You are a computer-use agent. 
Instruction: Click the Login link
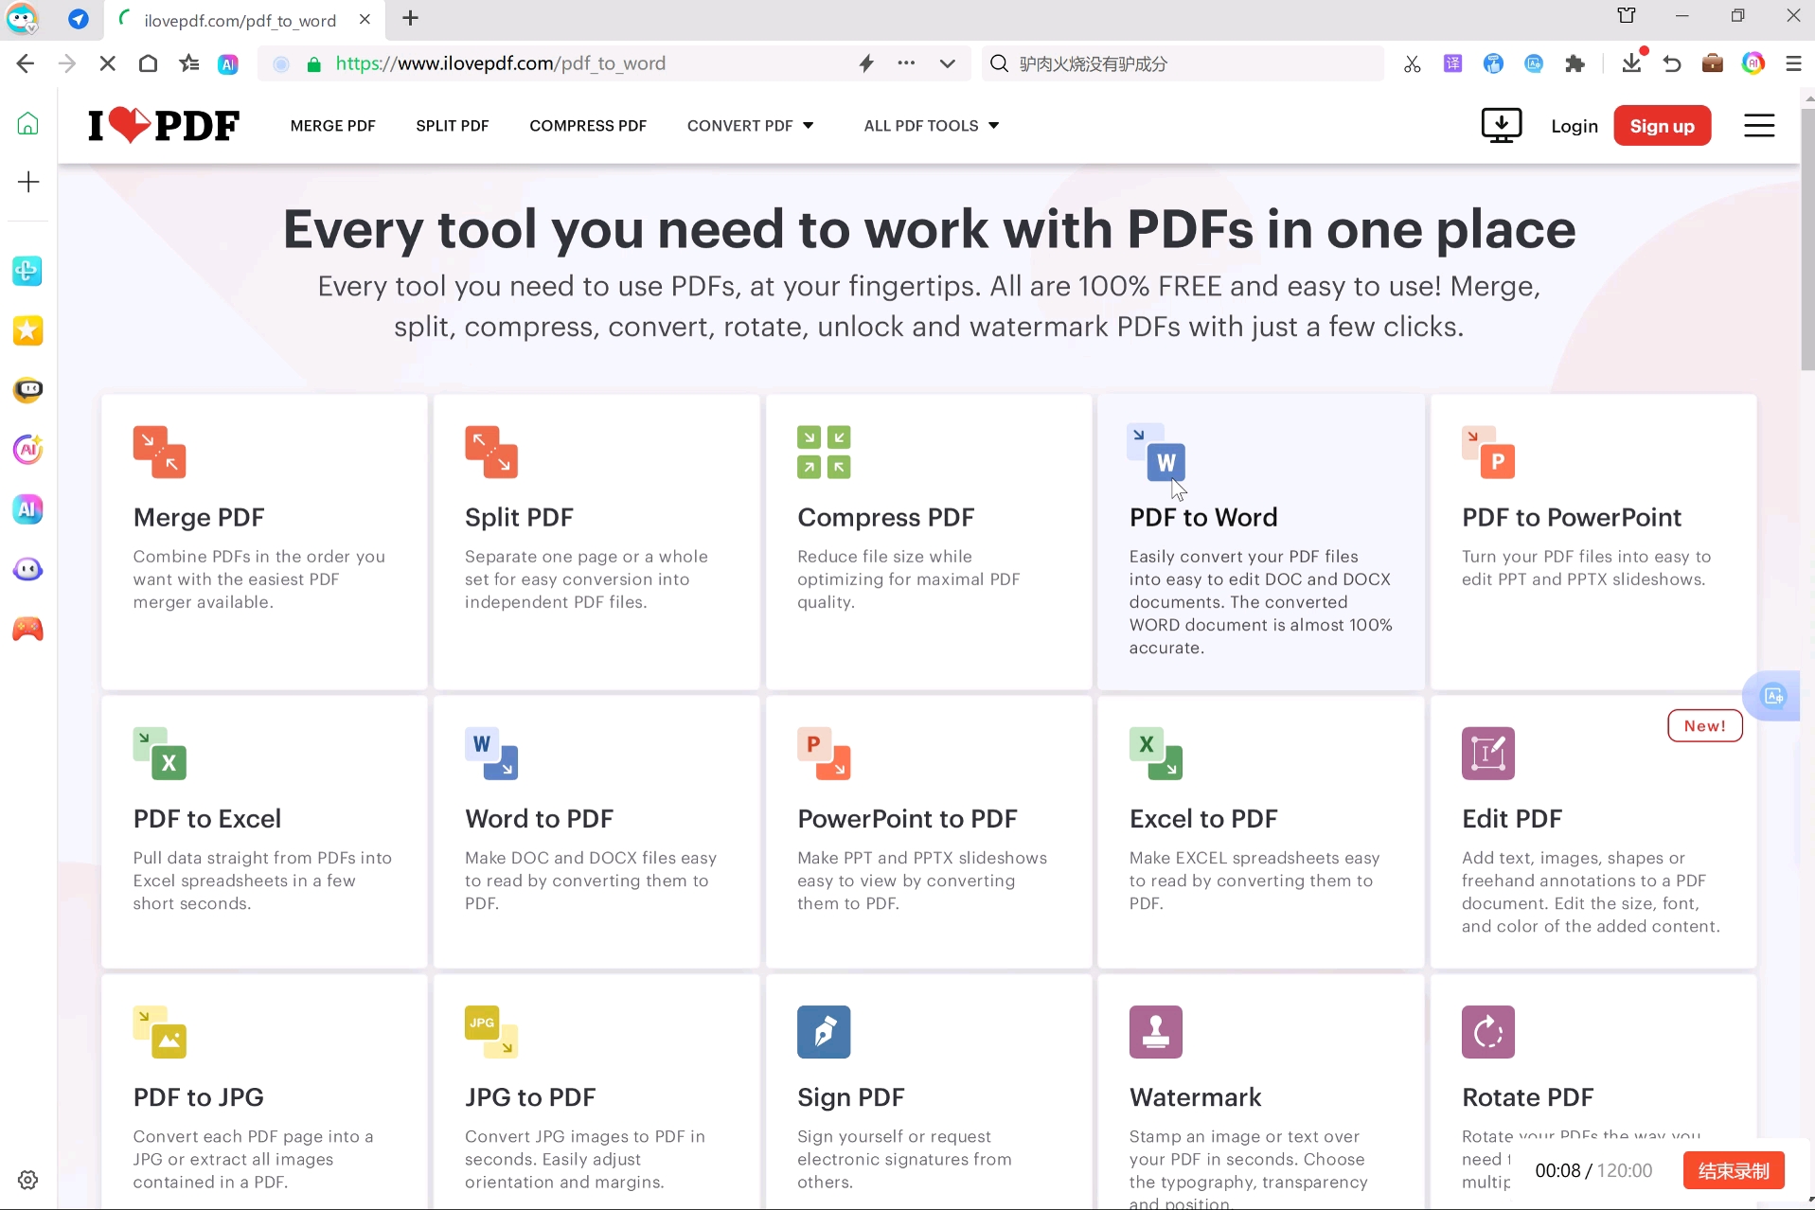point(1575,126)
